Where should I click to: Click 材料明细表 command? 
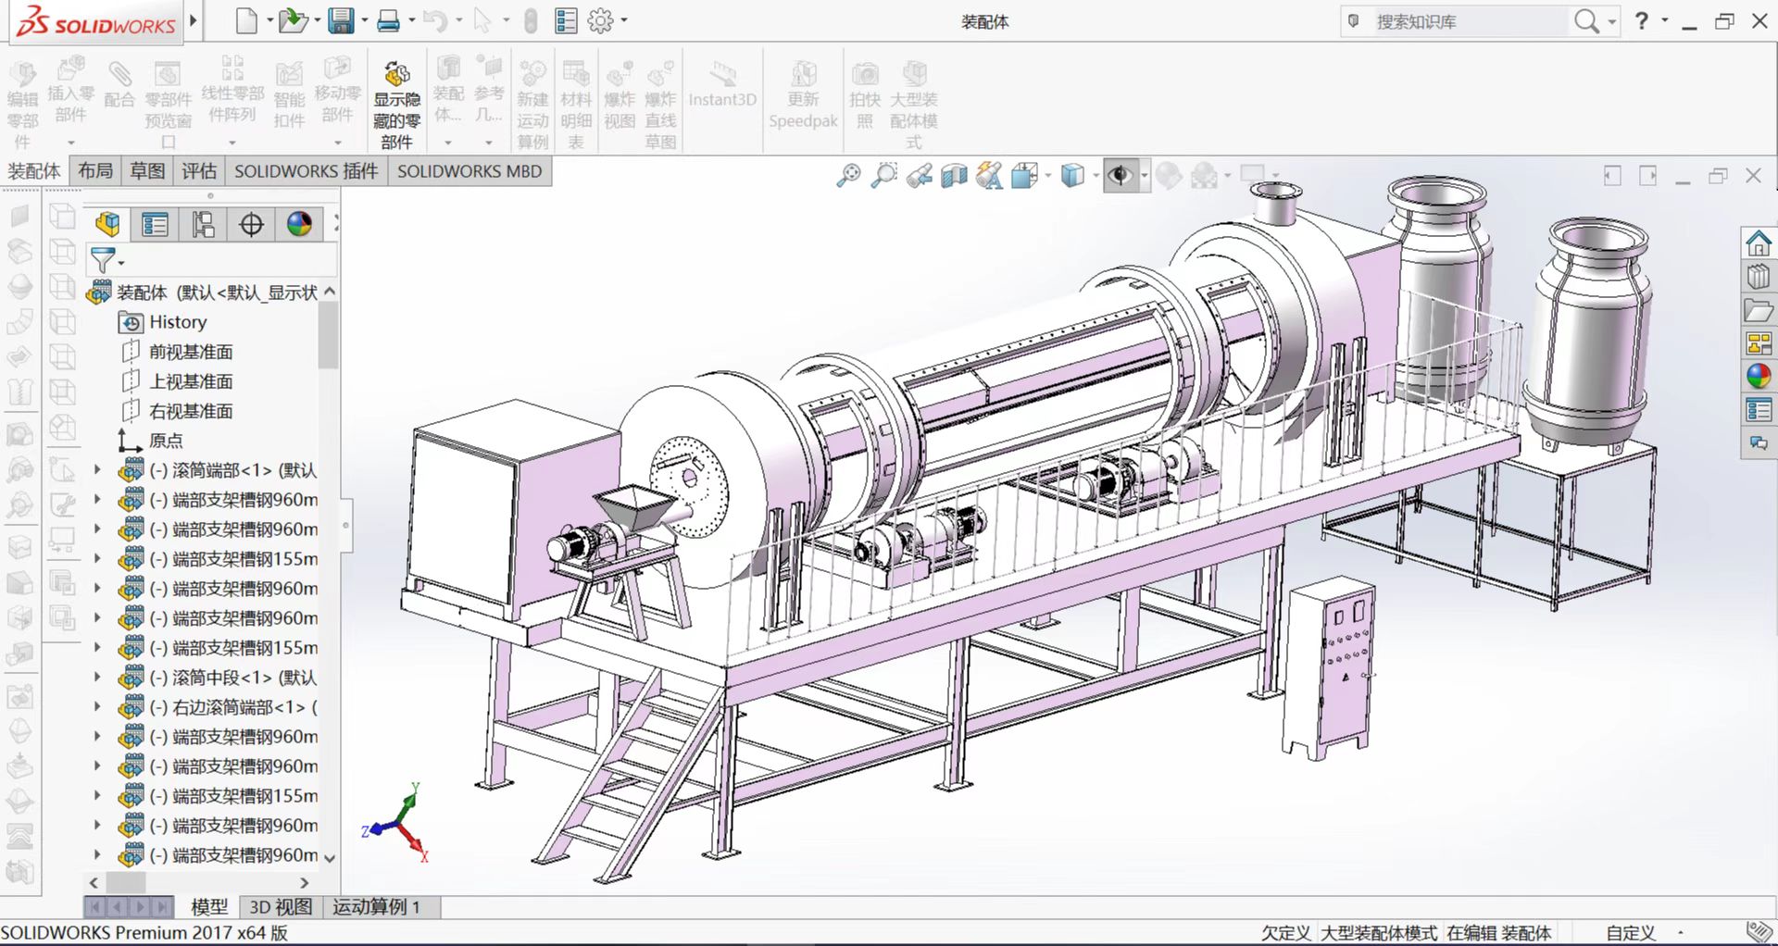coord(575,104)
